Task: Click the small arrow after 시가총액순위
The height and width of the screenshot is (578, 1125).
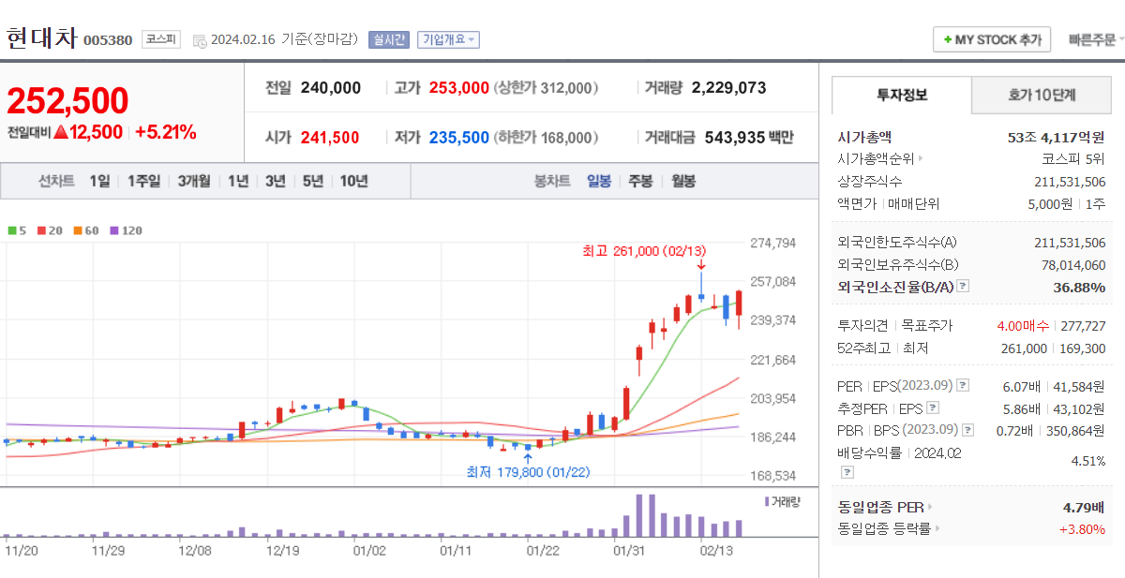Action: tap(920, 159)
